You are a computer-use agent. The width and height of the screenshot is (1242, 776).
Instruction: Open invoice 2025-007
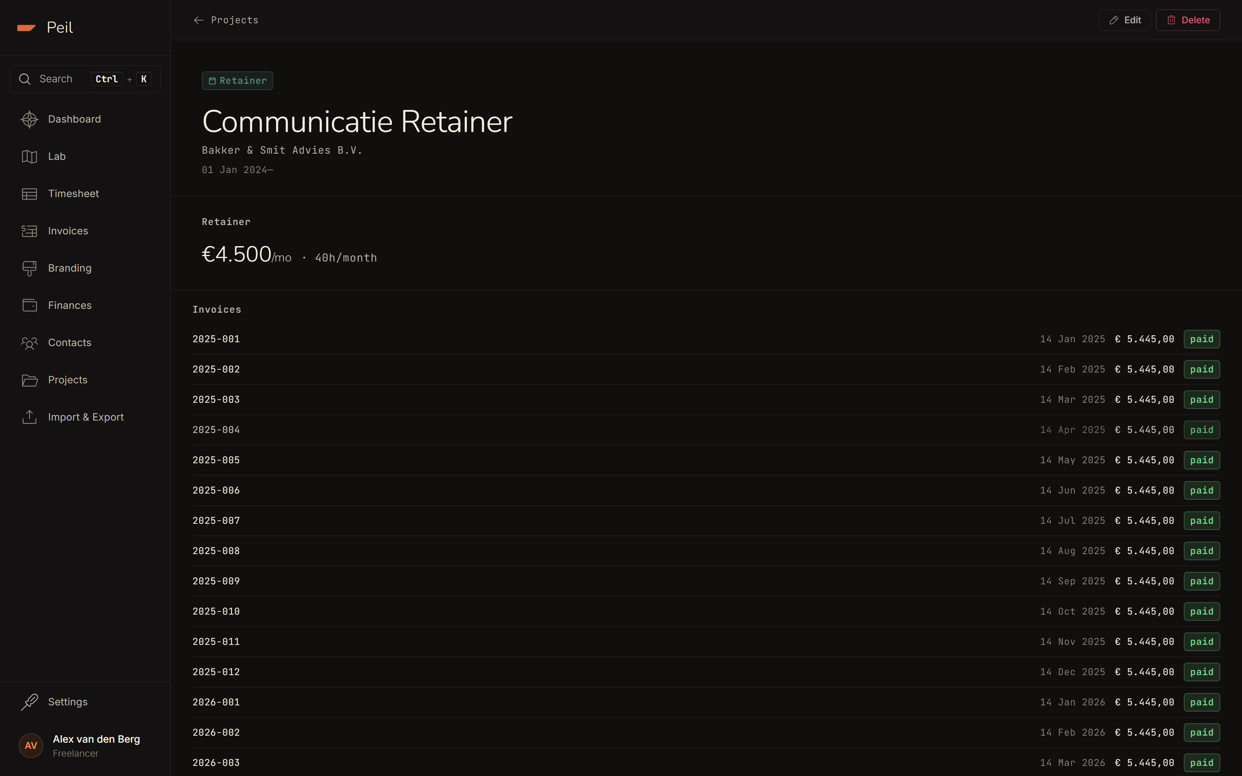click(x=706, y=521)
